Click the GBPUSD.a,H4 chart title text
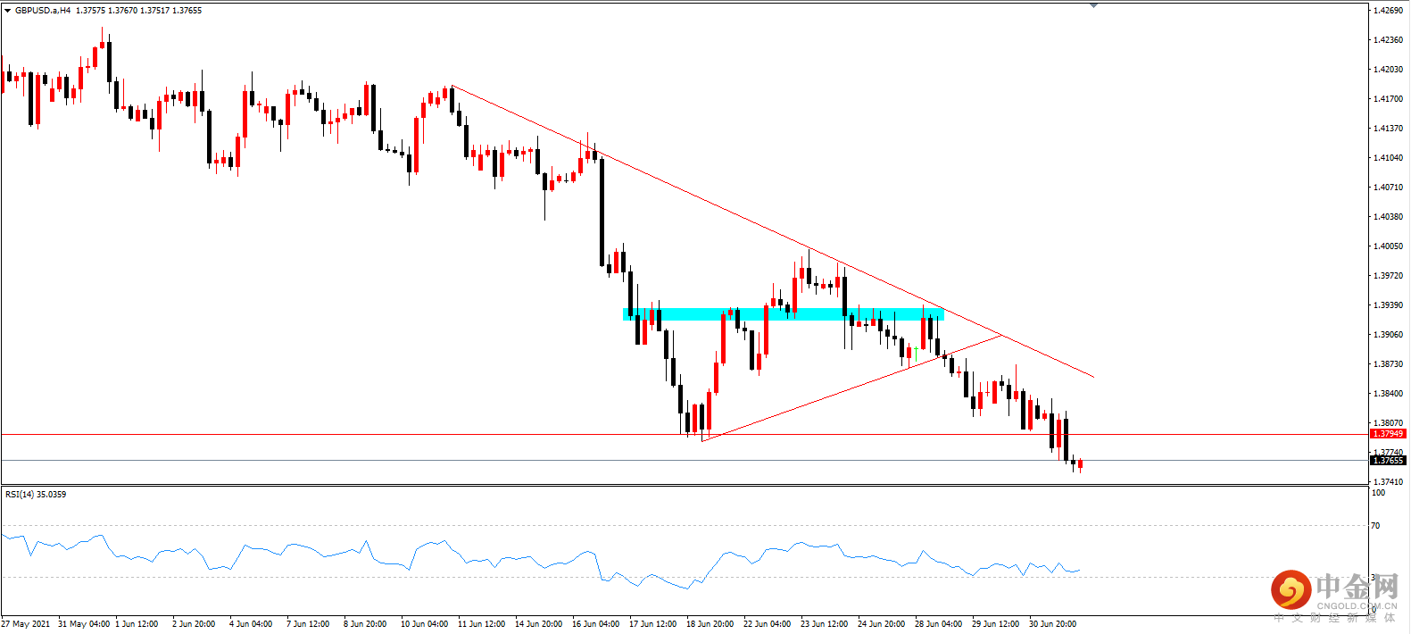This screenshot has height=634, width=1411. tap(43, 11)
